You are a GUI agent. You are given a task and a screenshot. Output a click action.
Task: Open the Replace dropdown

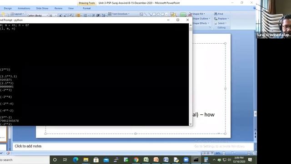click(221, 19)
